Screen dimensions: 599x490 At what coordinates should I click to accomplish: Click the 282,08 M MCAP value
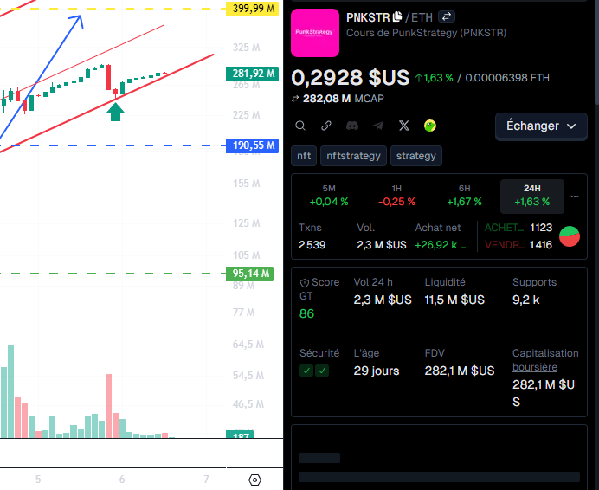(x=326, y=99)
